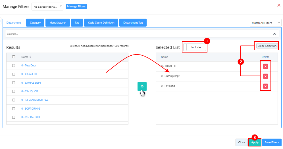Click into the Search input field

(136, 33)
